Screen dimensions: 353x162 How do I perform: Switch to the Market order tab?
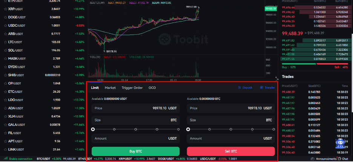110,87
